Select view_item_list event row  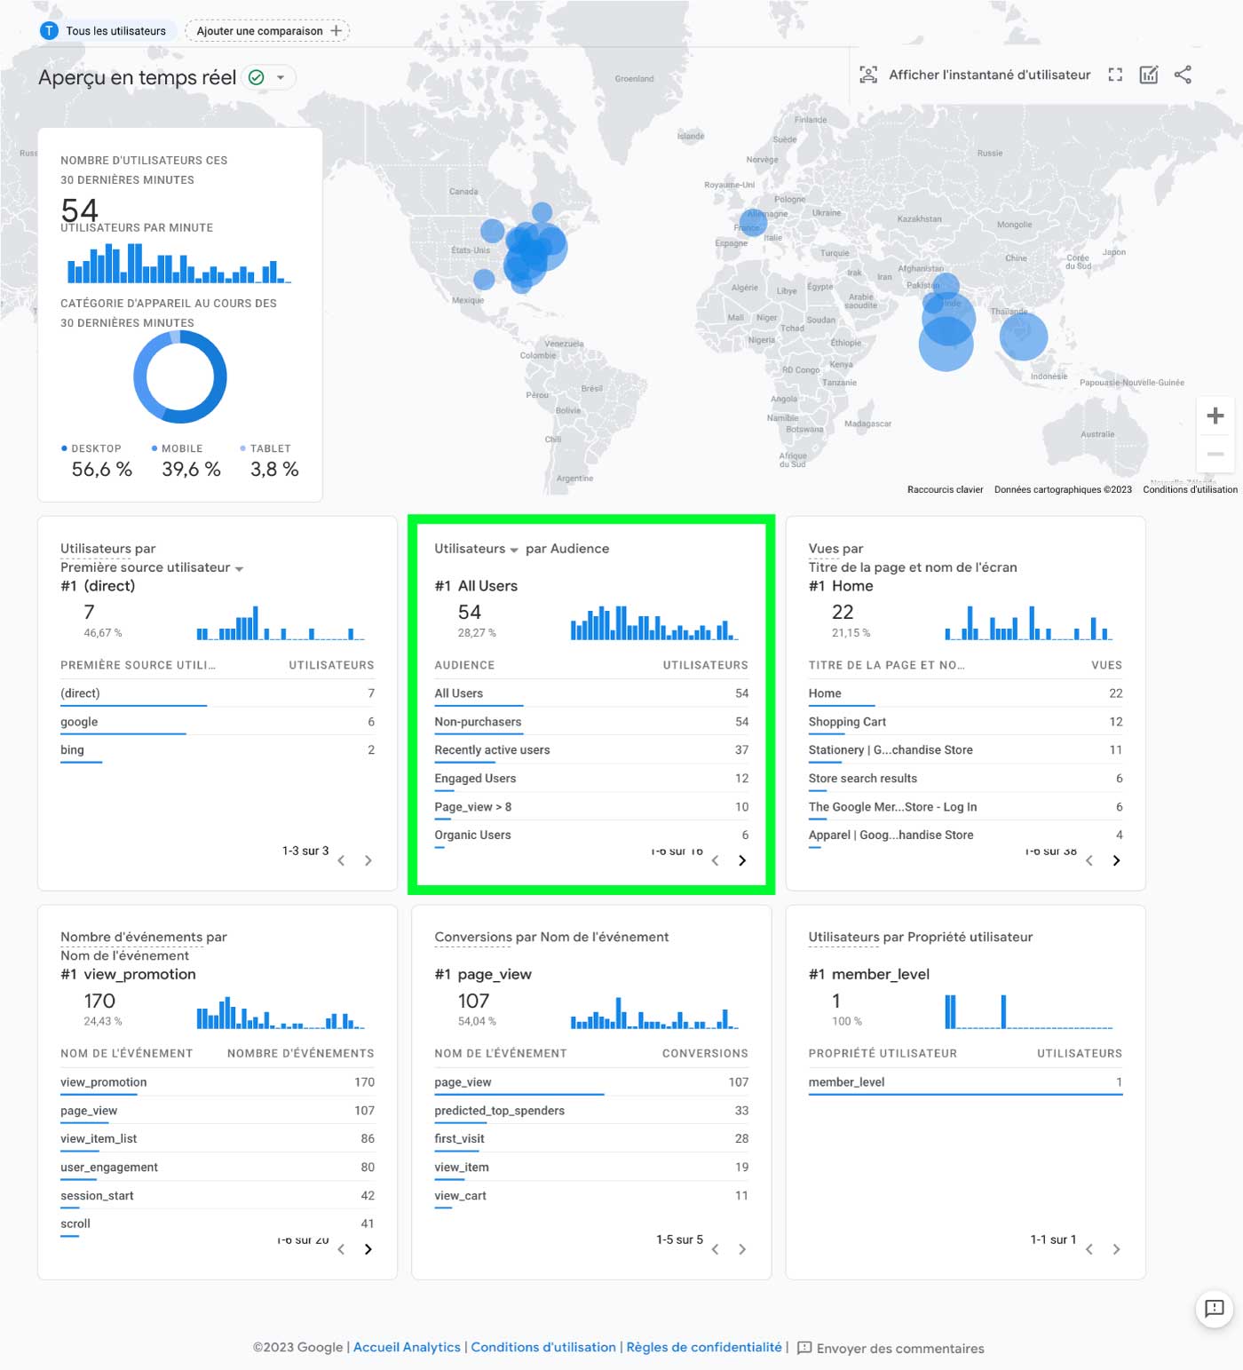click(218, 1139)
